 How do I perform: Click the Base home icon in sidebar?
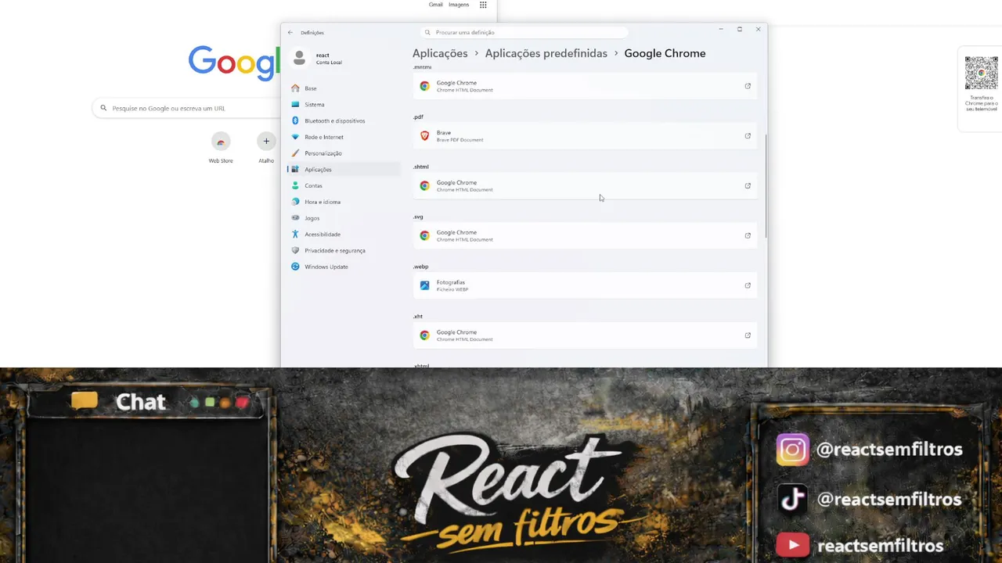click(x=295, y=88)
